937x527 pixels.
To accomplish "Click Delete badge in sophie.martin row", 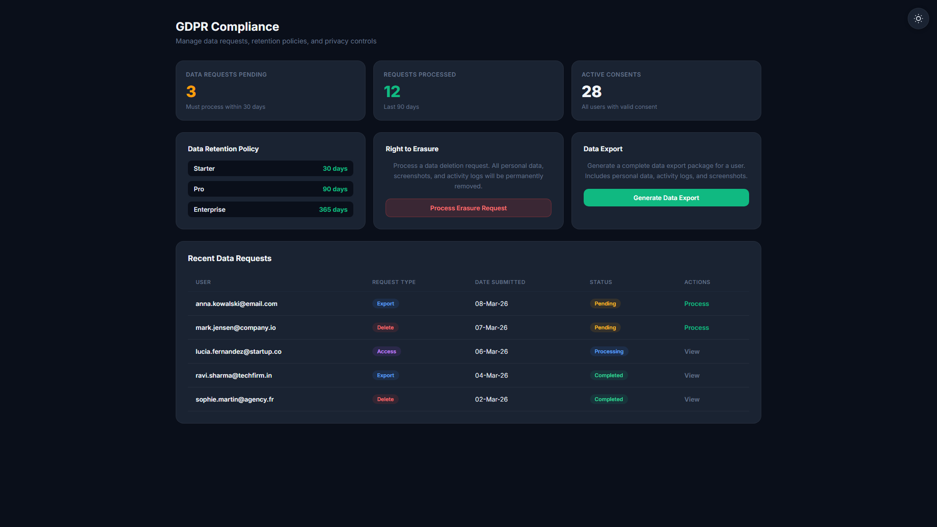I will click(x=386, y=399).
